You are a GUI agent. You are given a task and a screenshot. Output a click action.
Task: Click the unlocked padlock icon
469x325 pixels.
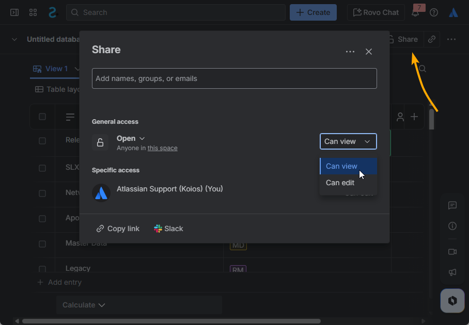100,142
